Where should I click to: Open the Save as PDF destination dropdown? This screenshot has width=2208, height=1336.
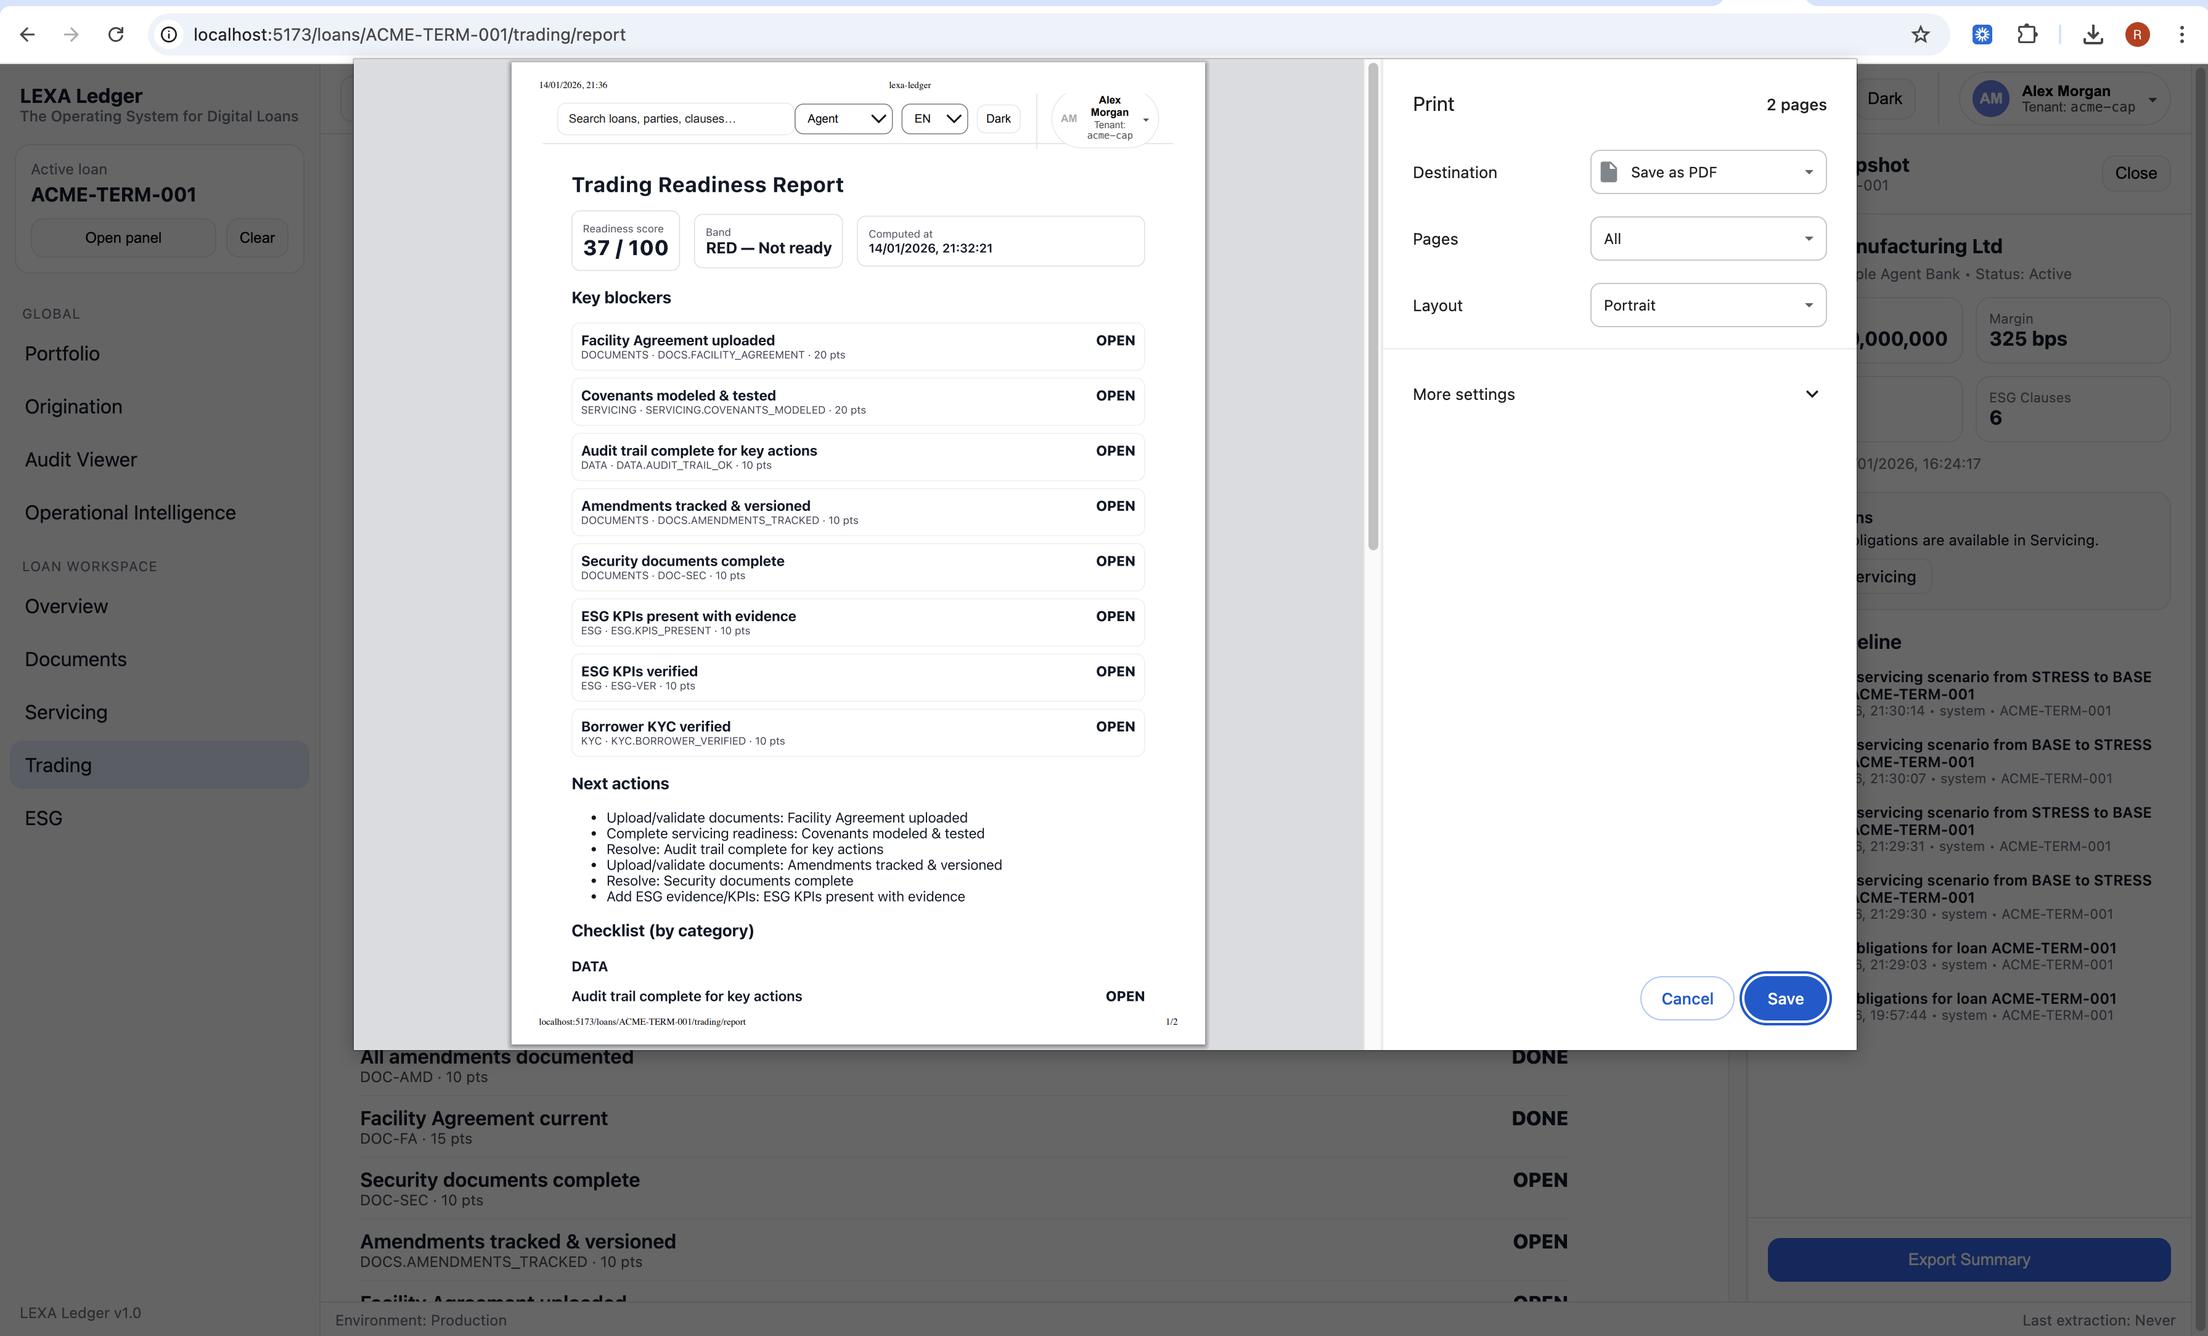(x=1707, y=172)
